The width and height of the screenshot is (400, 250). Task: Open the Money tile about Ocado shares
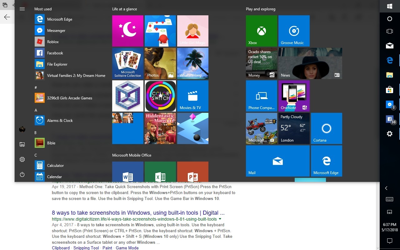(262, 63)
